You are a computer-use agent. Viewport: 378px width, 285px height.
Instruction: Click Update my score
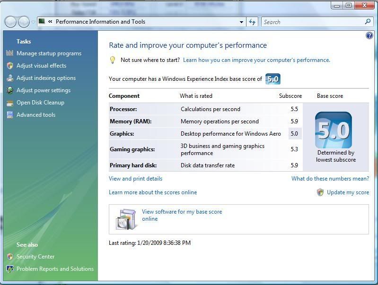click(x=348, y=192)
